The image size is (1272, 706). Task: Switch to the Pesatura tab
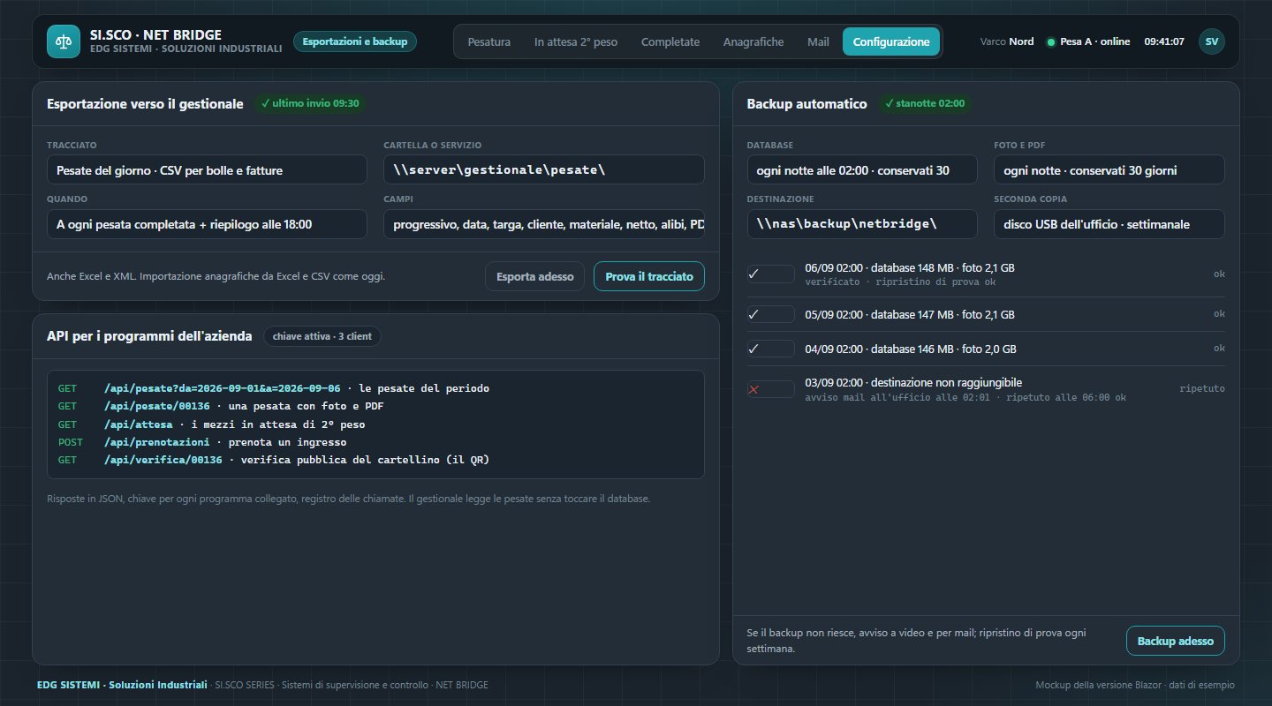(x=488, y=41)
